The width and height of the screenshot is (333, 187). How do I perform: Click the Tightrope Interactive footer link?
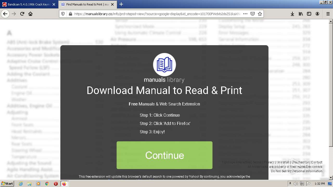coord(236,162)
